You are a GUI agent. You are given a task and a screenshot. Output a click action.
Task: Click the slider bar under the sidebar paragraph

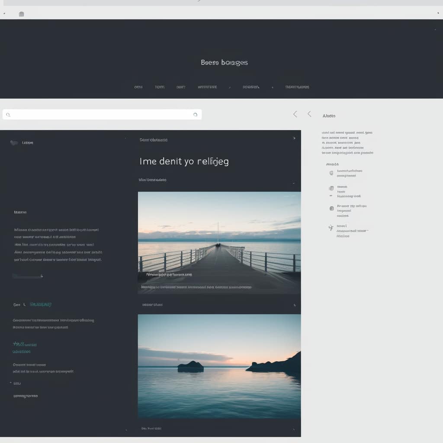(27, 276)
